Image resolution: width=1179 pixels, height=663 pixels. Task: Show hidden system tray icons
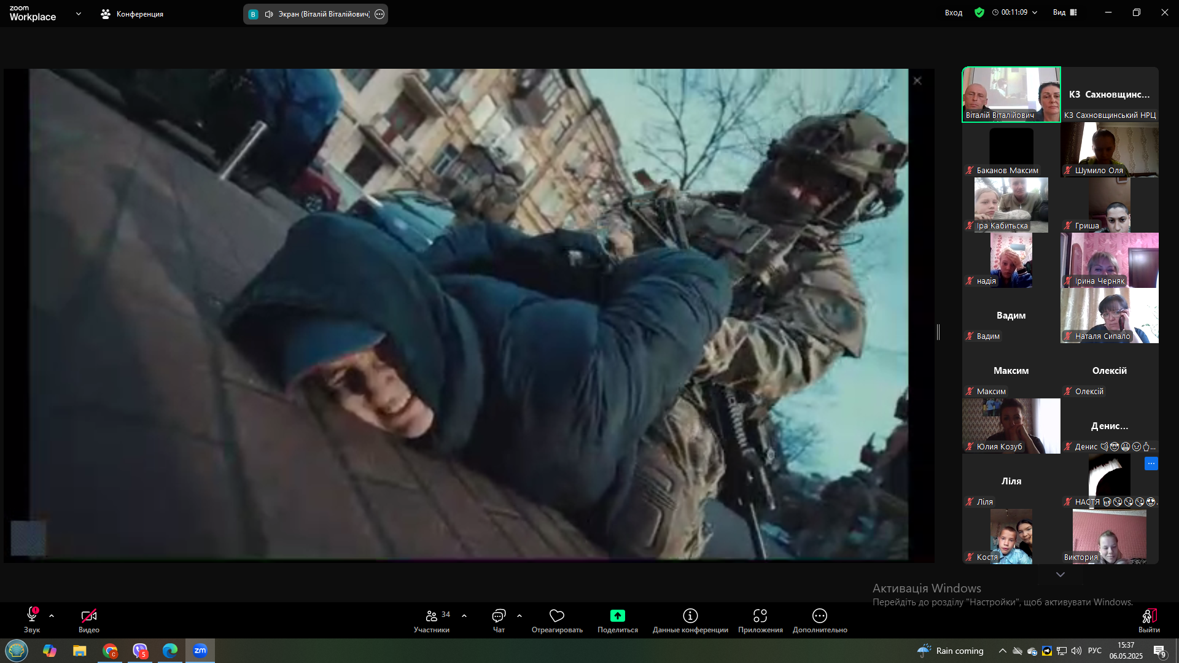1003,651
